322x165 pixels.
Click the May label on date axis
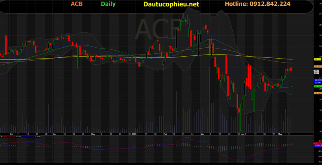coord(280,134)
